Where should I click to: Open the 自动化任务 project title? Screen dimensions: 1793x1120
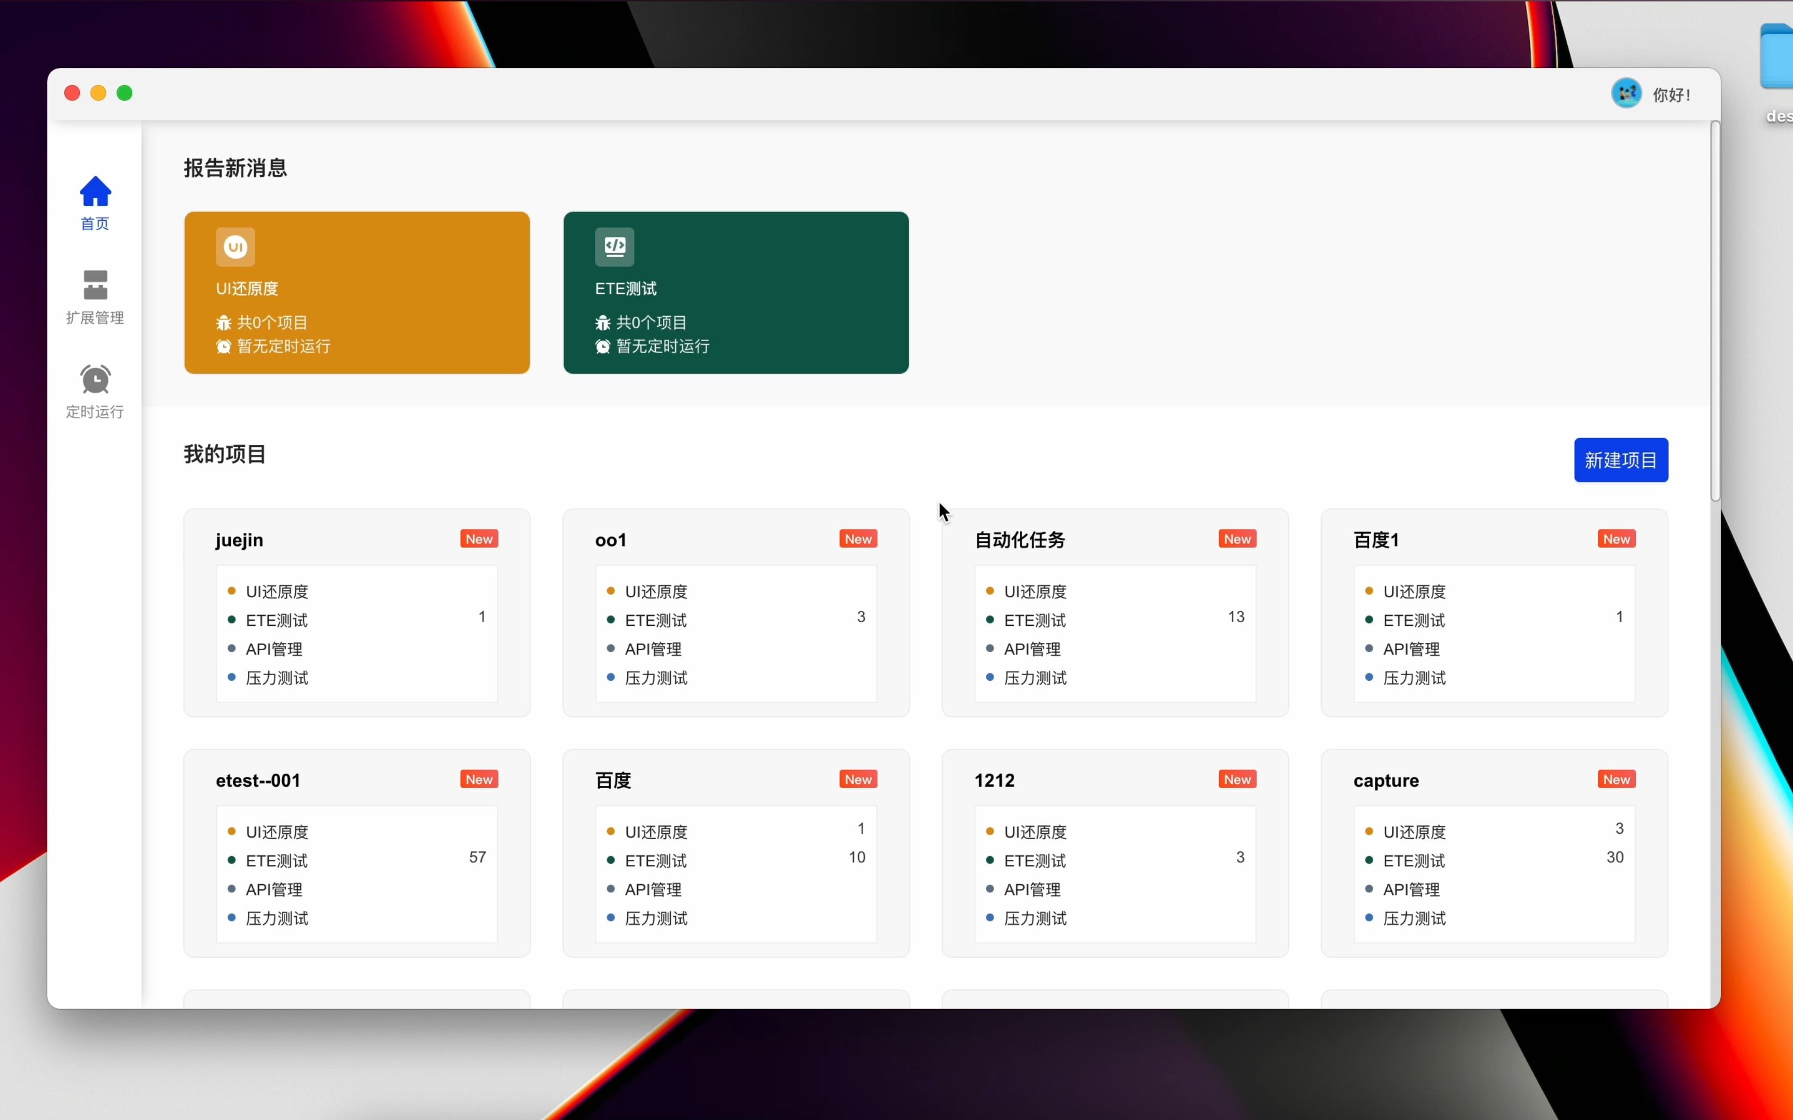[1020, 540]
